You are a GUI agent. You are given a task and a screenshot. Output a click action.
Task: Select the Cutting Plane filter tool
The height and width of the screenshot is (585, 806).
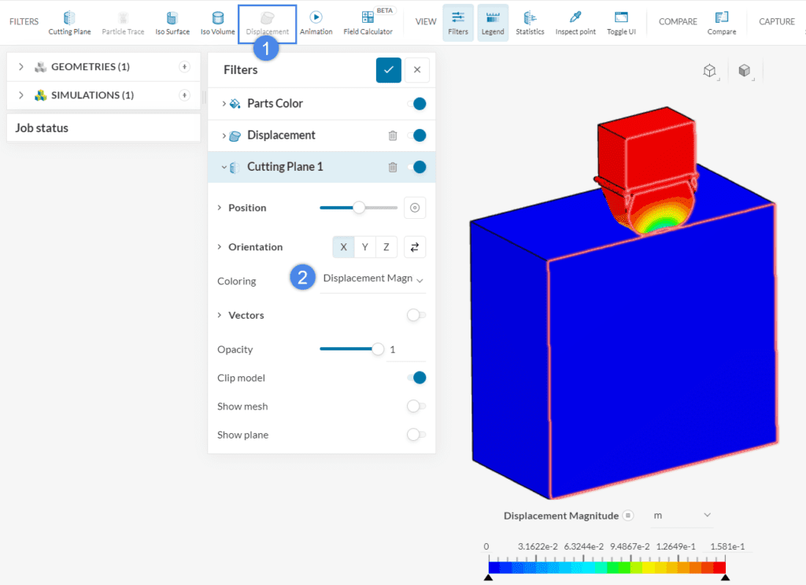pos(70,23)
